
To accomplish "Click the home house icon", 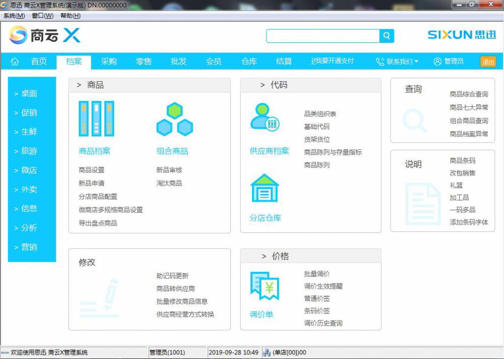I will pos(15,62).
